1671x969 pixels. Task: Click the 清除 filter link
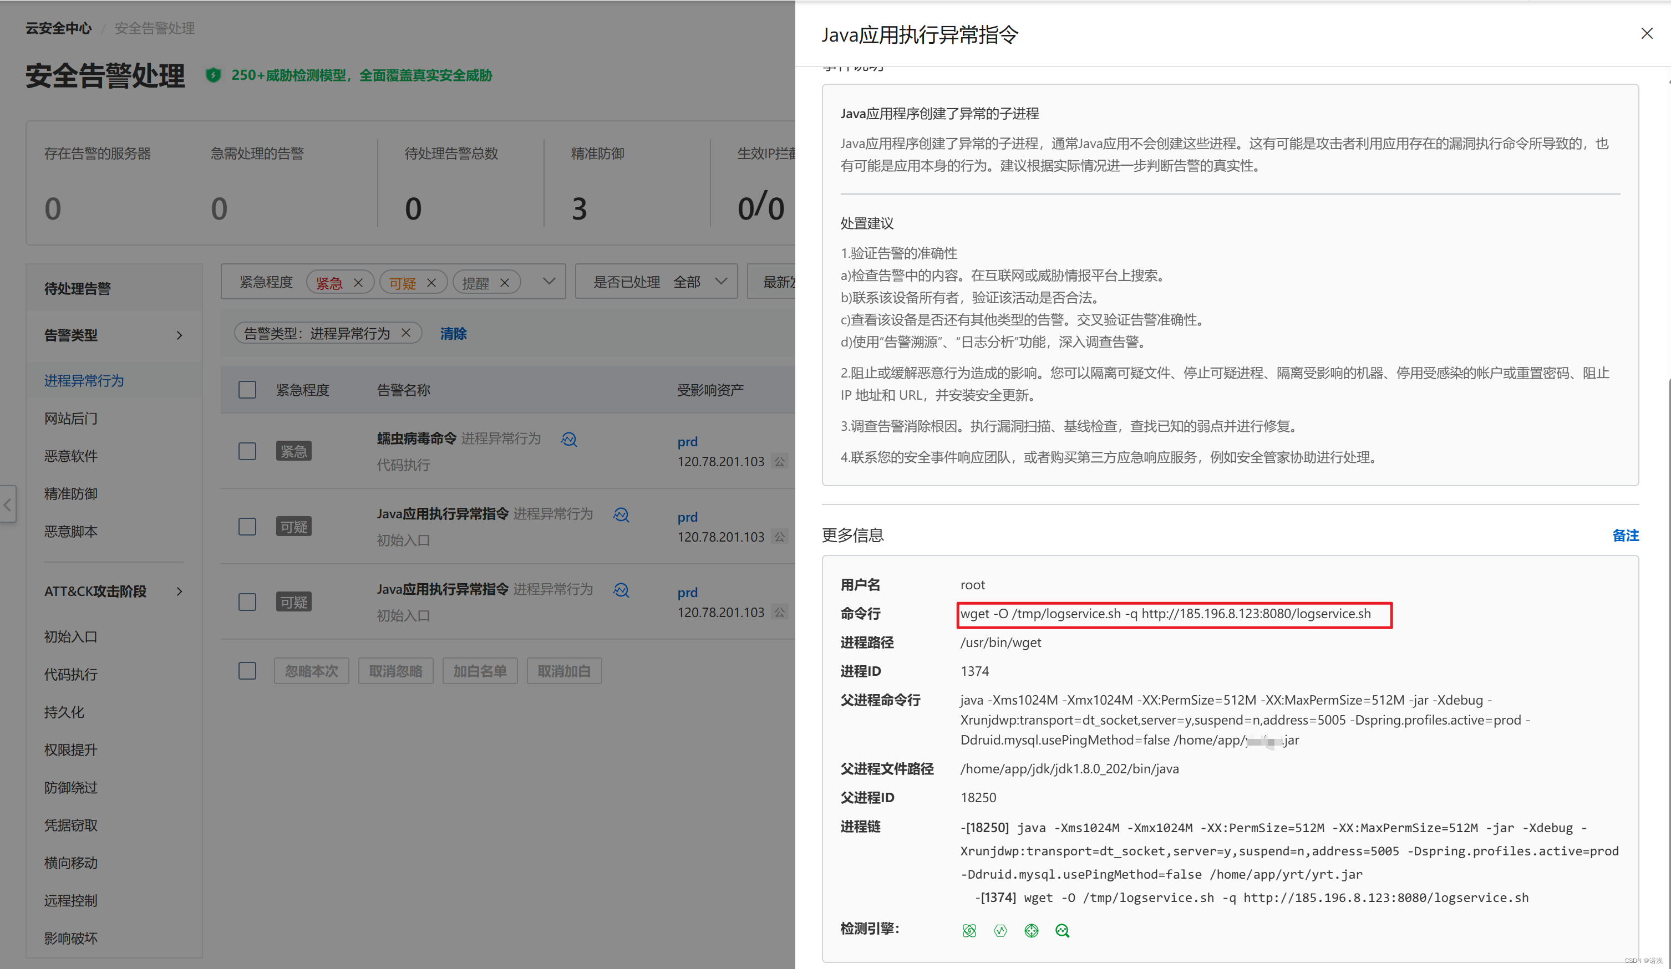454,333
